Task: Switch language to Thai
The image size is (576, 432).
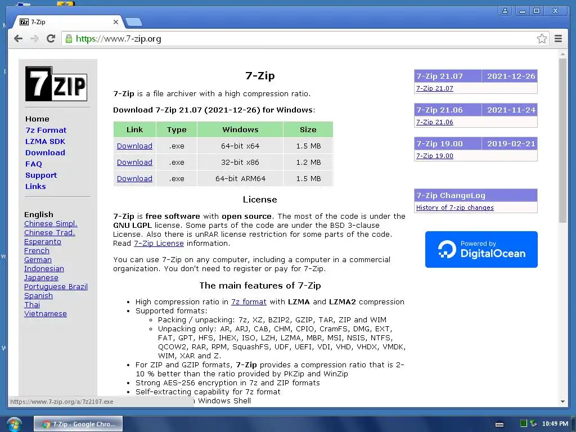Action: click(32, 304)
